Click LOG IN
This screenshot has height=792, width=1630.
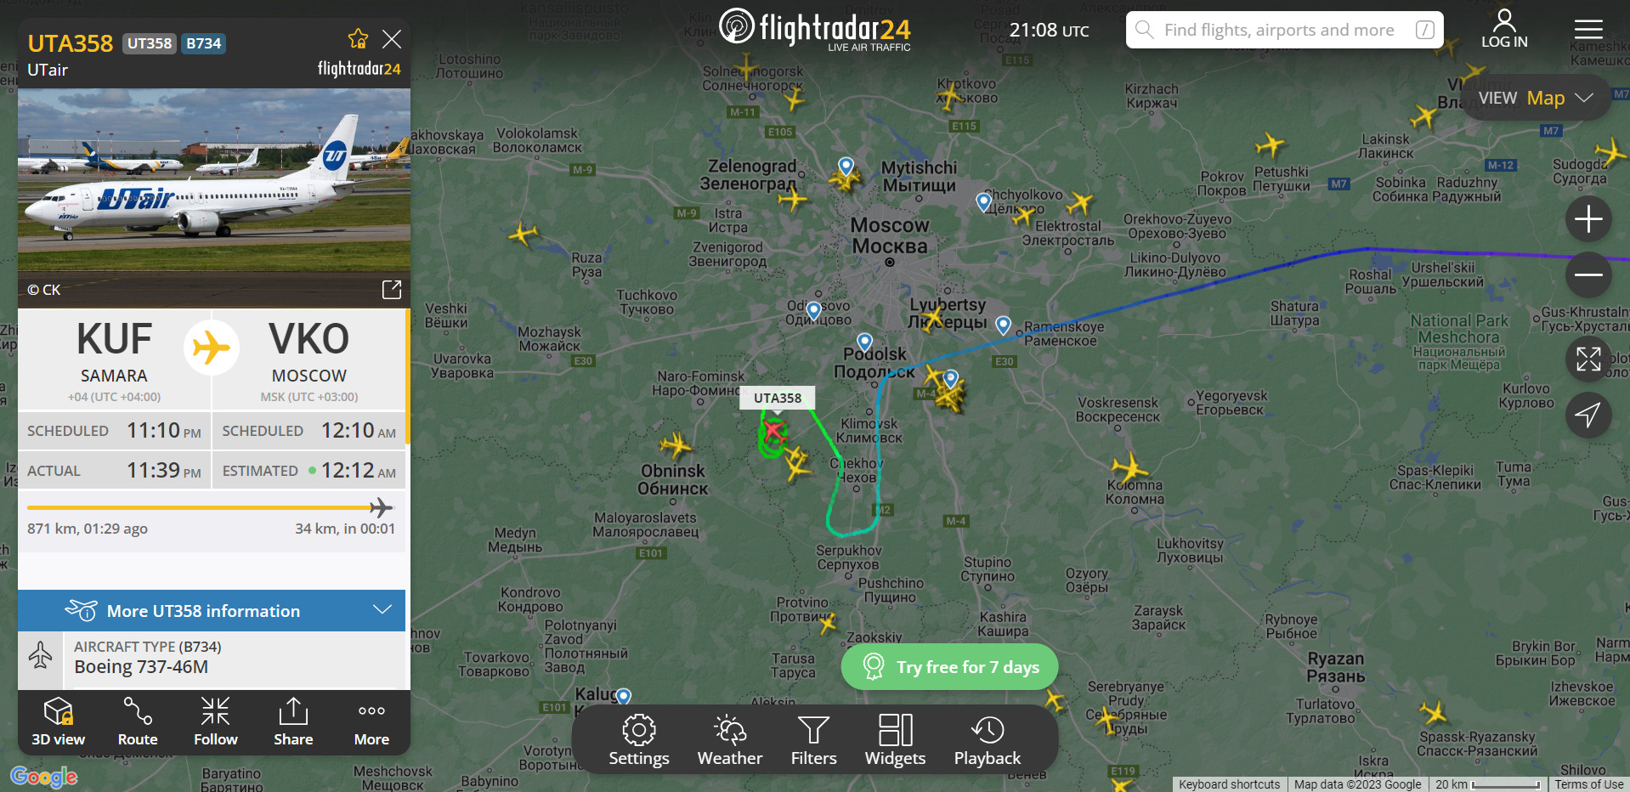pyautogui.click(x=1504, y=30)
